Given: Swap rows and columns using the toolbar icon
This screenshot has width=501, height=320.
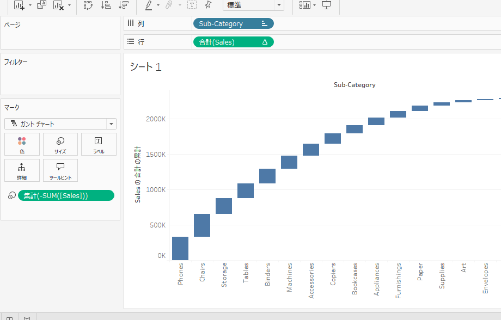Looking at the screenshot, I should coord(88,5).
